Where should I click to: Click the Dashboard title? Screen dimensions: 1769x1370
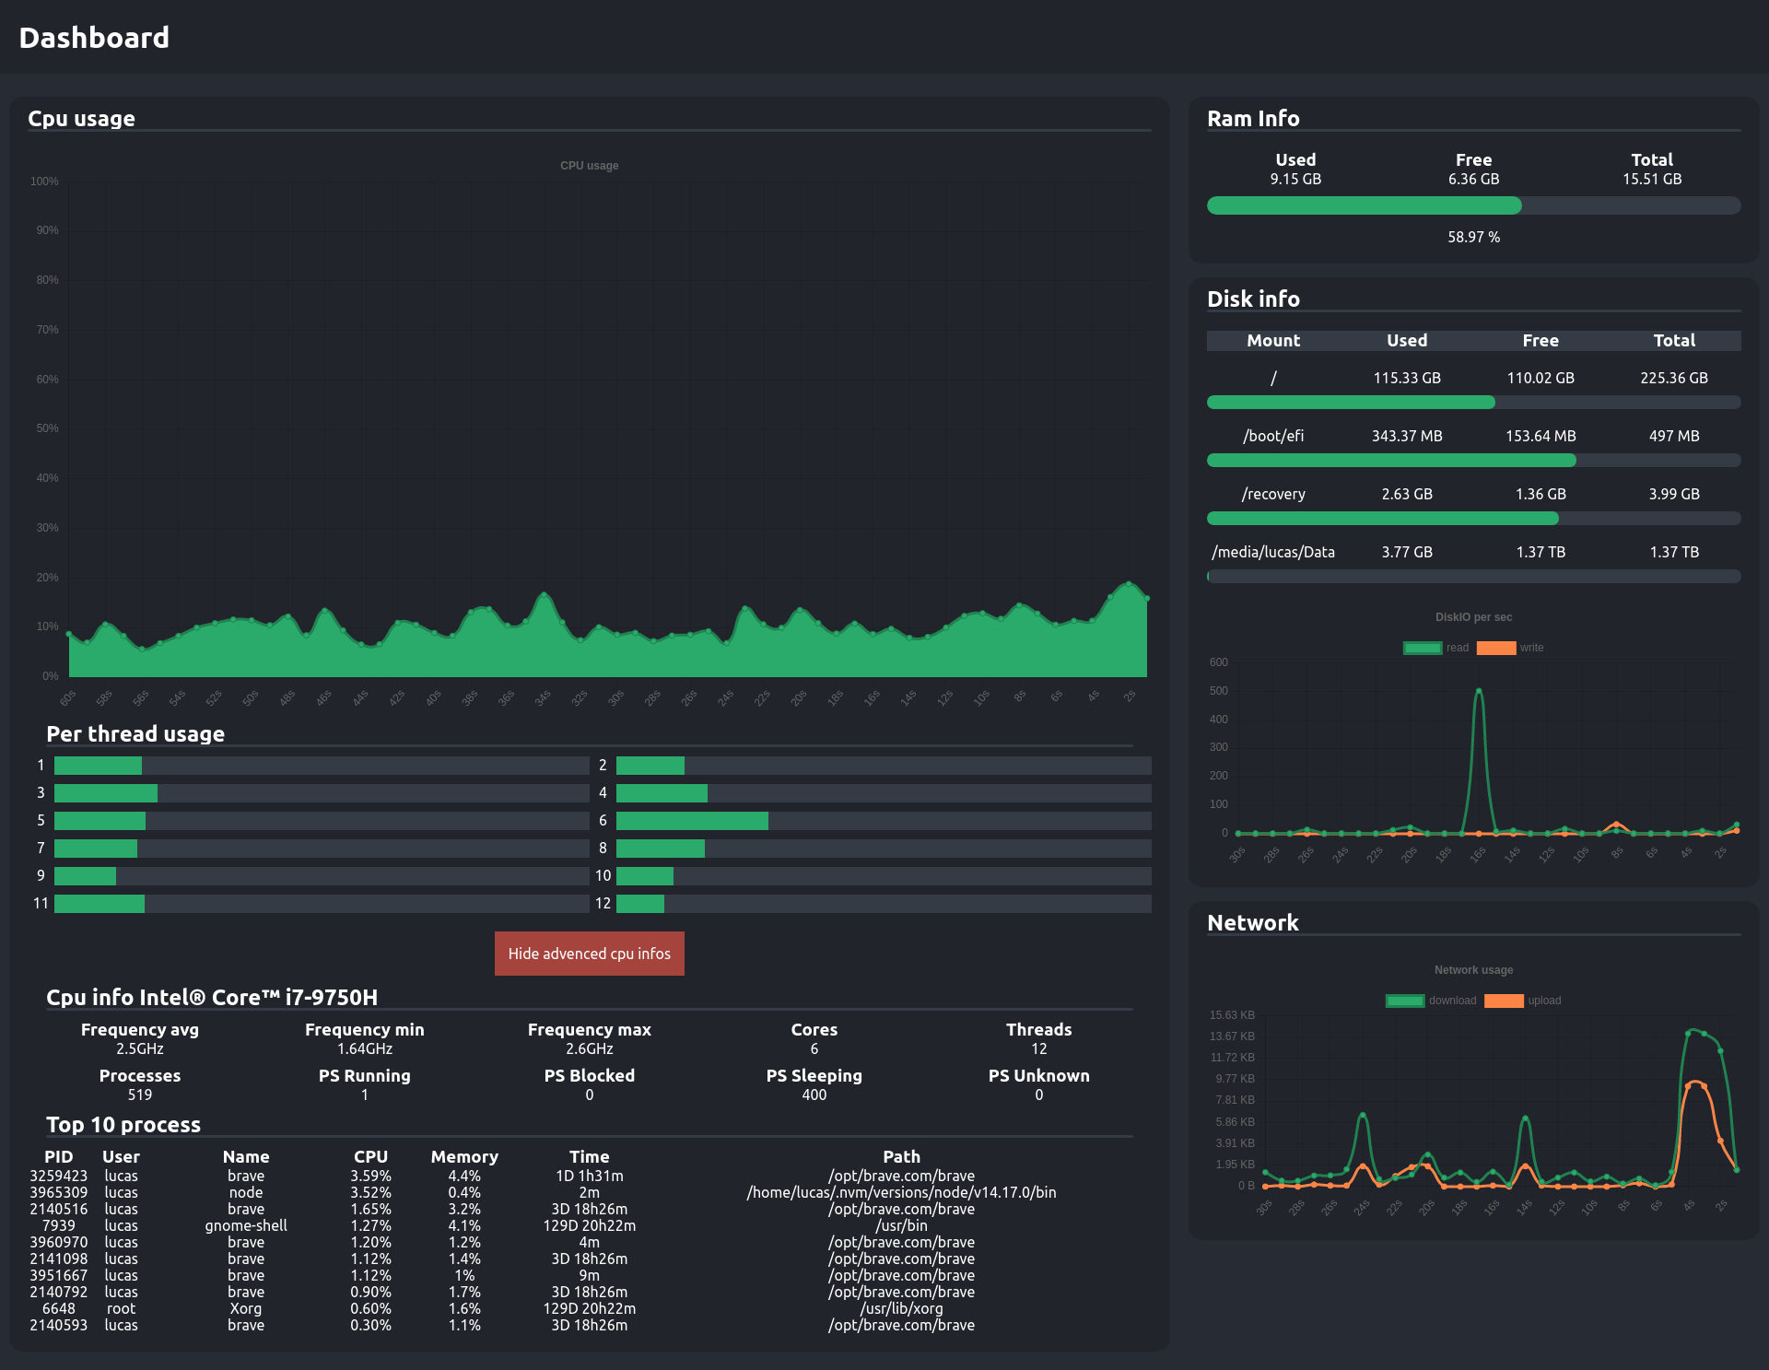[x=94, y=38]
